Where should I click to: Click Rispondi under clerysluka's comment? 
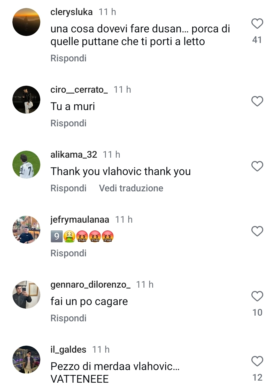click(x=69, y=59)
